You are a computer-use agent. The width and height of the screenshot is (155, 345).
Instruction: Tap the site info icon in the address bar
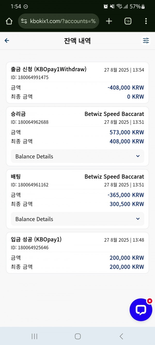click(24, 21)
